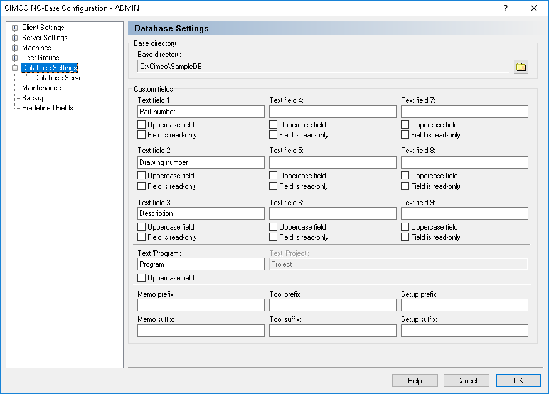The height and width of the screenshot is (394, 549).
Task: Click the Base directory path field
Action: point(323,67)
